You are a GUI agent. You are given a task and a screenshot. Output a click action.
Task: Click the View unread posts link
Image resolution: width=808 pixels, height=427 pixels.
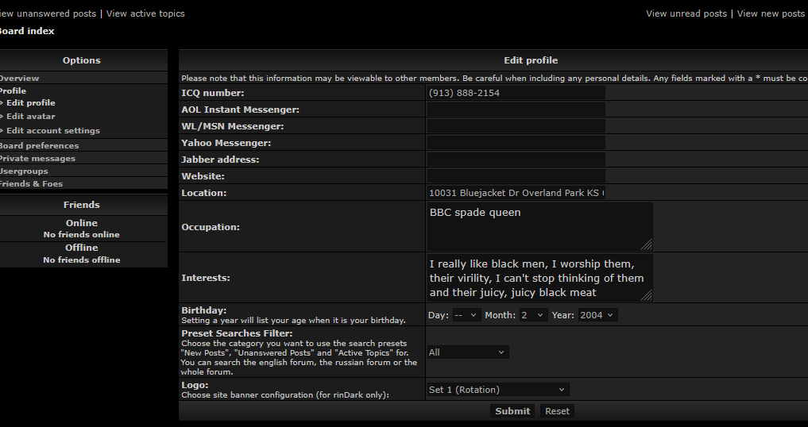686,14
